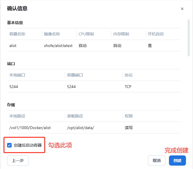Toggle the 创建后启动容器 checkbox
193x169 pixels.
[9, 145]
